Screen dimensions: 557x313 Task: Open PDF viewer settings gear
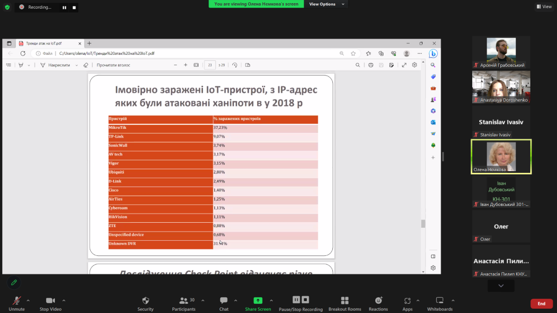click(x=414, y=65)
